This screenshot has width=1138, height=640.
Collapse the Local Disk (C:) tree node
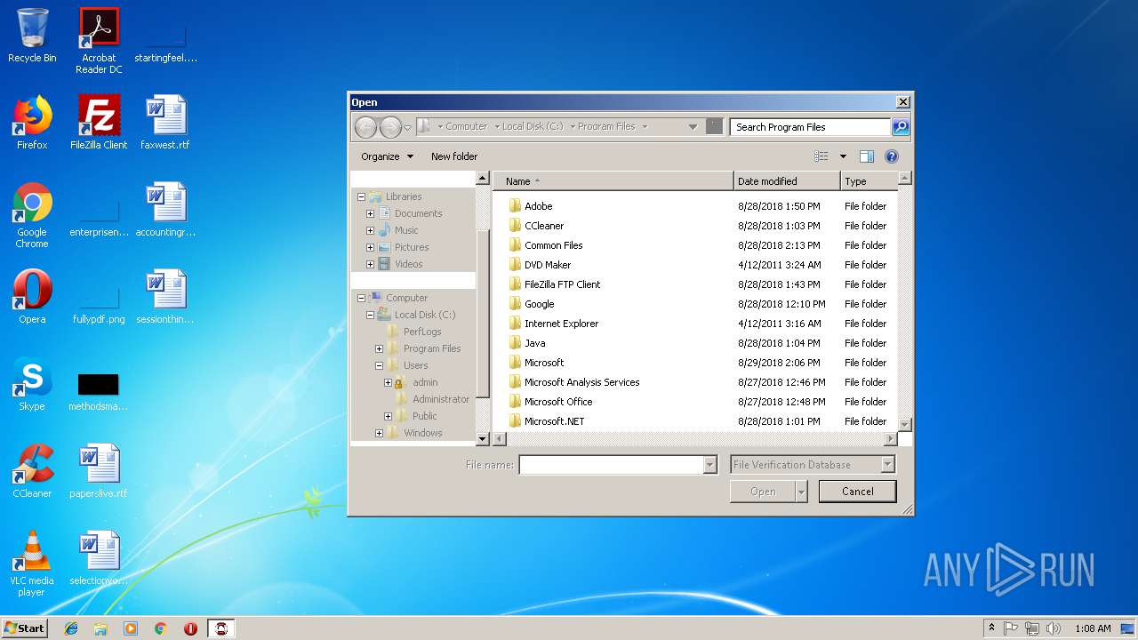tap(371, 315)
